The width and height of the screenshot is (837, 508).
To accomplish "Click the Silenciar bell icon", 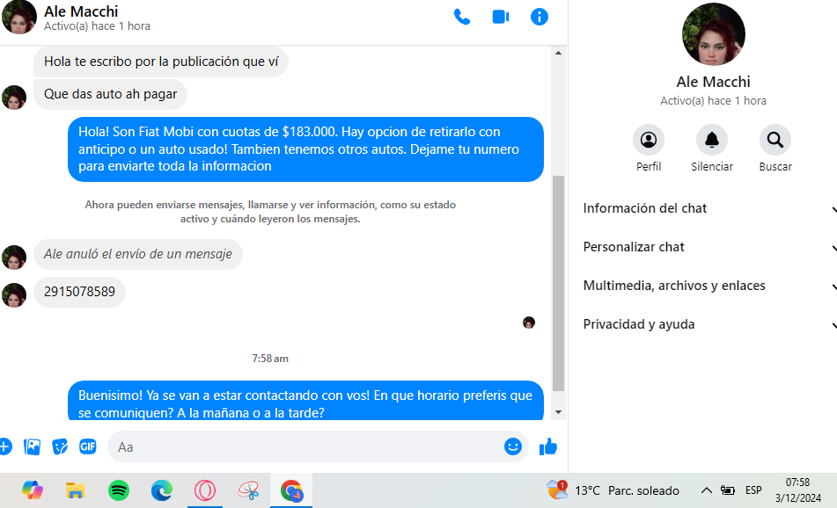I will pos(711,140).
